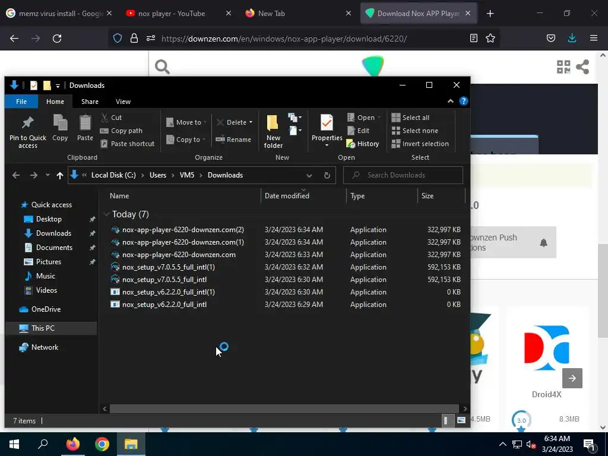608x456 pixels.
Task: Click the Cut scissors command
Action: coord(111,118)
